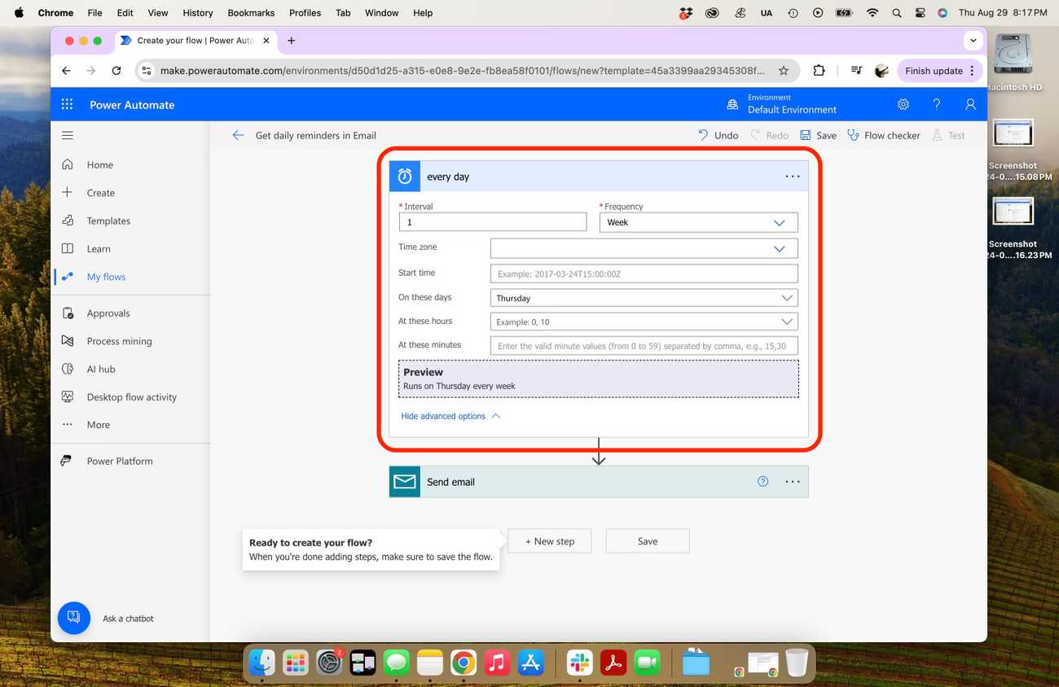Open the At these hours dropdown
The image size is (1059, 687).
(x=644, y=322)
